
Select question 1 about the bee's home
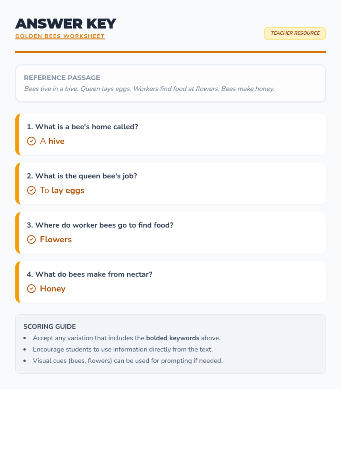click(x=82, y=127)
